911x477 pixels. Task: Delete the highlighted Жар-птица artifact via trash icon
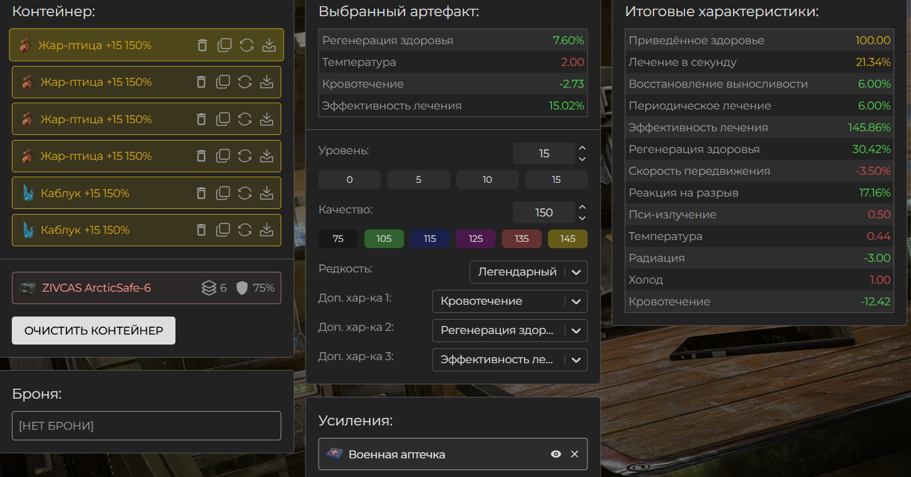202,45
